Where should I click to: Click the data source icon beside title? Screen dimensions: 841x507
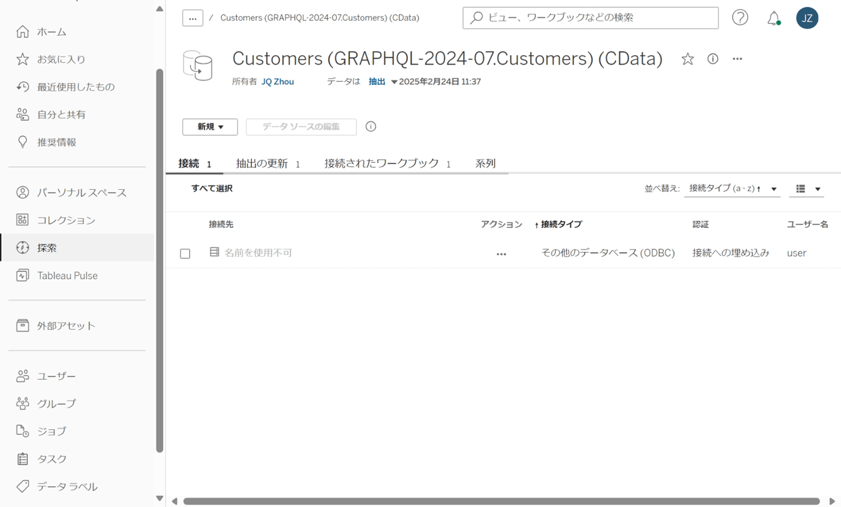(198, 65)
